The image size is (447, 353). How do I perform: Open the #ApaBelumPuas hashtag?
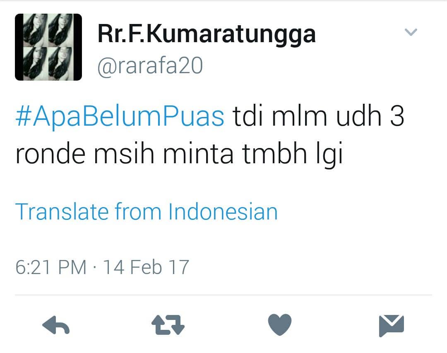point(120,117)
